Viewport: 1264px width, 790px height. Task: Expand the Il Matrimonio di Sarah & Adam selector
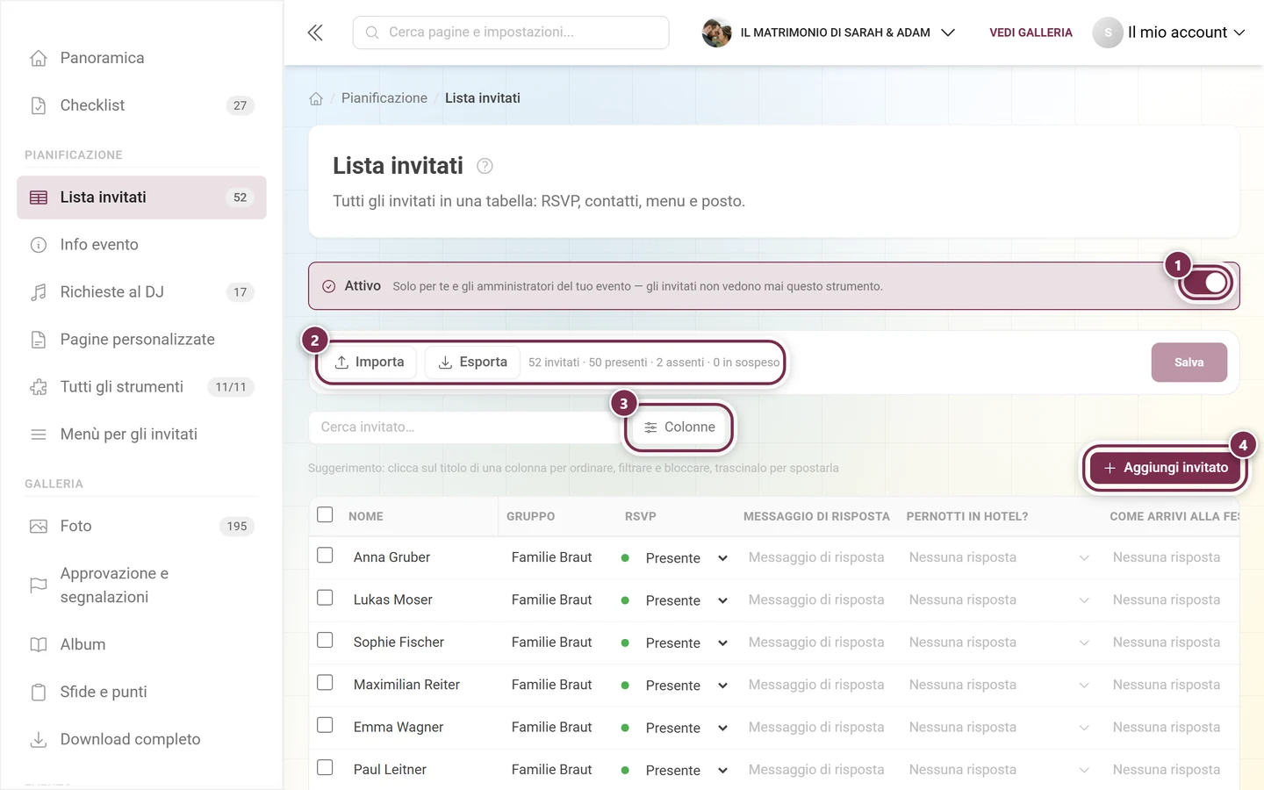[x=829, y=32]
